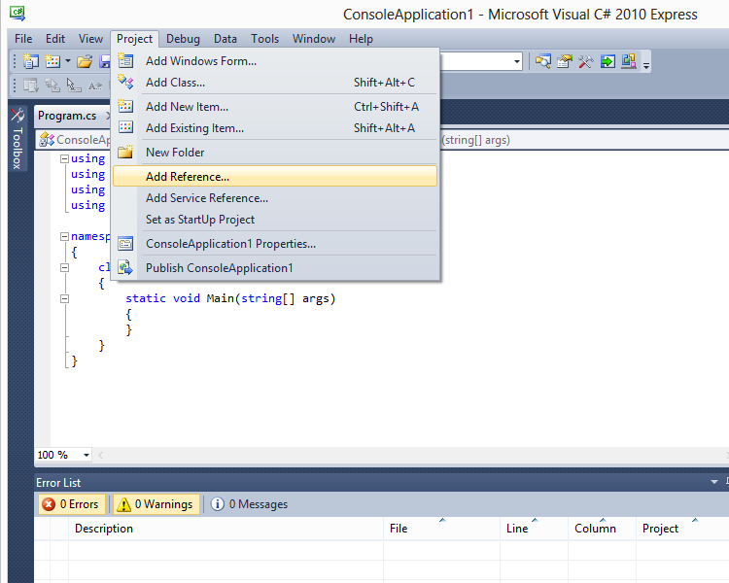729x583 pixels.
Task: Click the Extension Manager toolbar icon
Action: pos(629,61)
